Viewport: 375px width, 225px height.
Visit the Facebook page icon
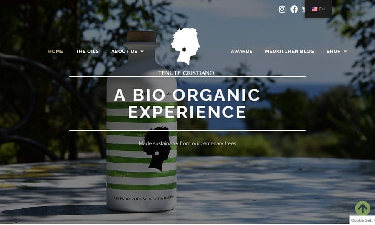[x=294, y=9]
